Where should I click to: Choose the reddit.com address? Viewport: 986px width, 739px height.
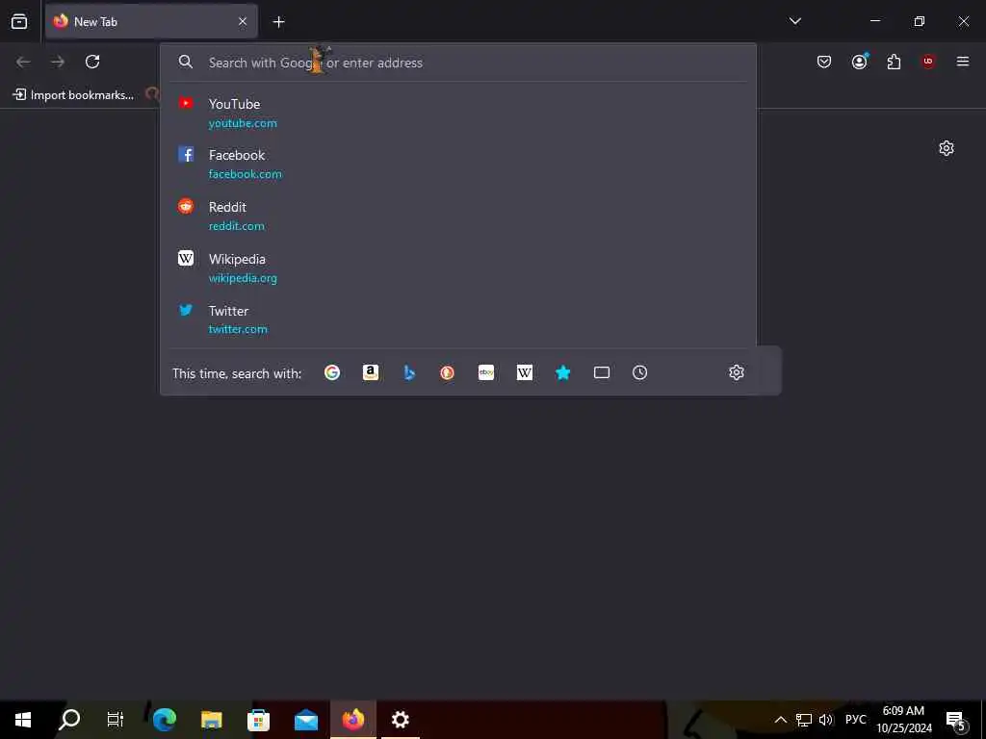click(x=237, y=226)
